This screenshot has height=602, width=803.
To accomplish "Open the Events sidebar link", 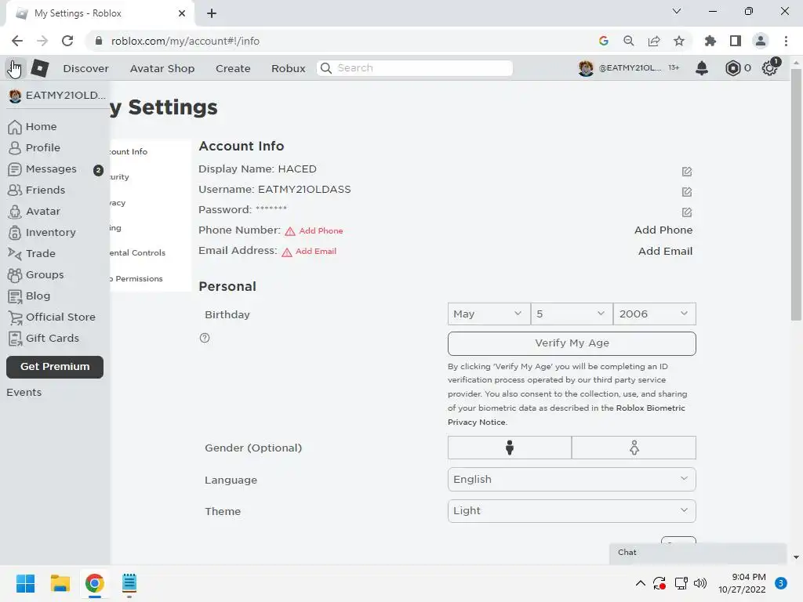I will (24, 393).
